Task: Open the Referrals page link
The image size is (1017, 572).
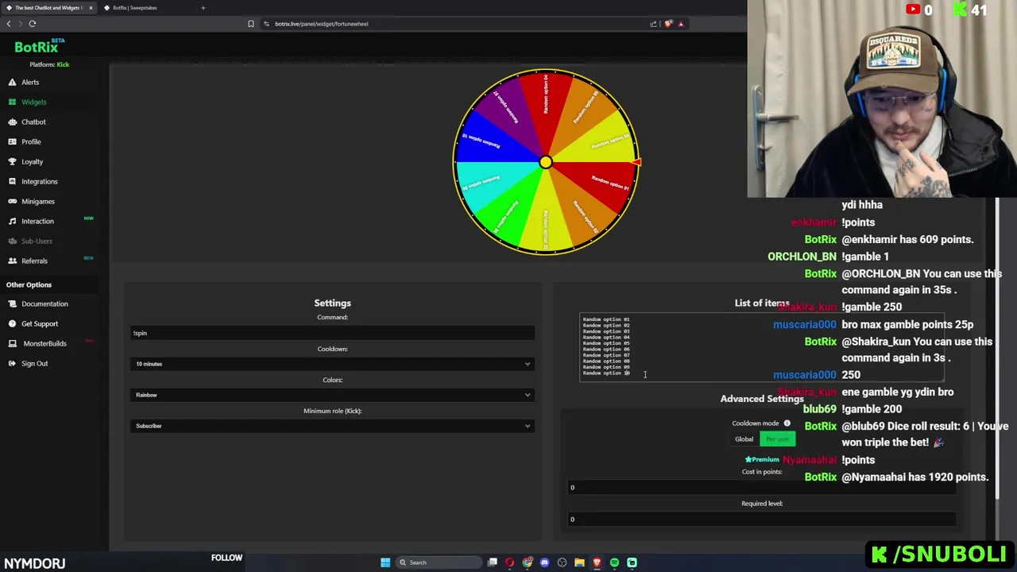Action: pos(34,261)
